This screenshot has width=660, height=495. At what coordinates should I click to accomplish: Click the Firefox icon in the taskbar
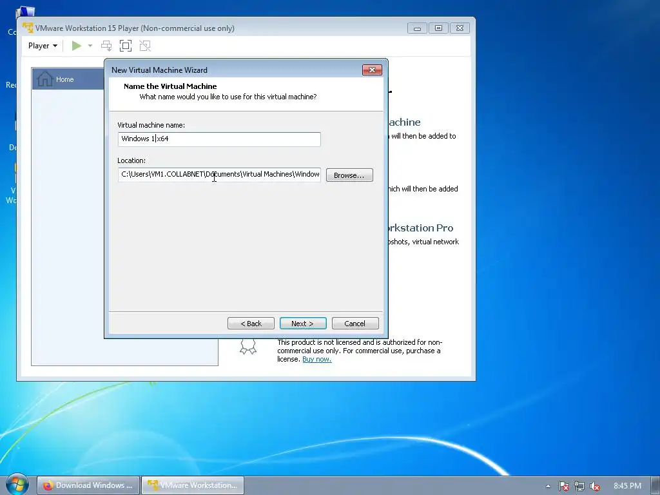coord(48,485)
